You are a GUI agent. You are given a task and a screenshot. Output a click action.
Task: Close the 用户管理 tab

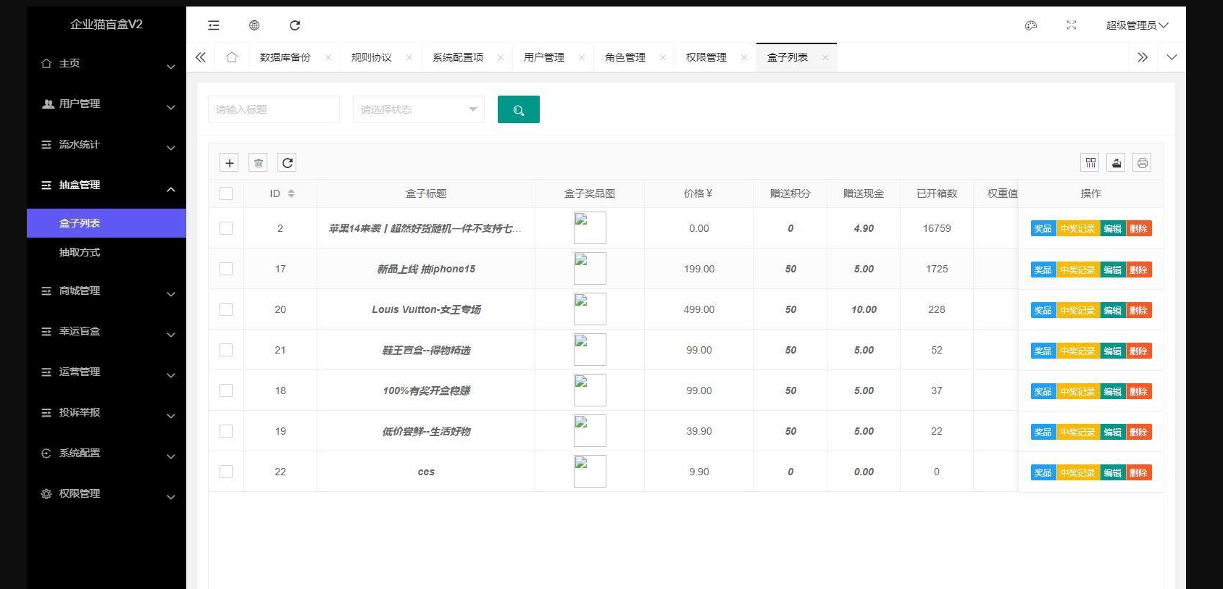(x=582, y=57)
